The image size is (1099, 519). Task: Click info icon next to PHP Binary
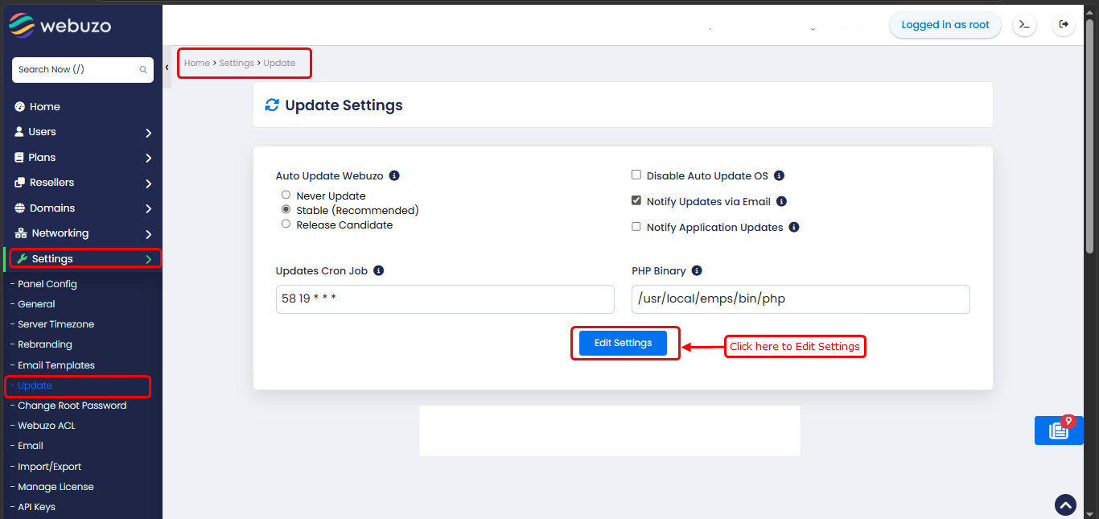point(697,270)
